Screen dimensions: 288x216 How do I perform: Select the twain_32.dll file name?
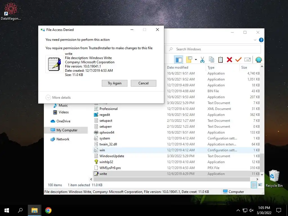pyautogui.click(x=108, y=144)
